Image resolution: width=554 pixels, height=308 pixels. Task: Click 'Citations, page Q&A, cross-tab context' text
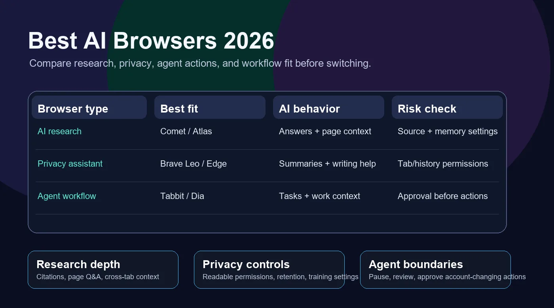click(98, 277)
